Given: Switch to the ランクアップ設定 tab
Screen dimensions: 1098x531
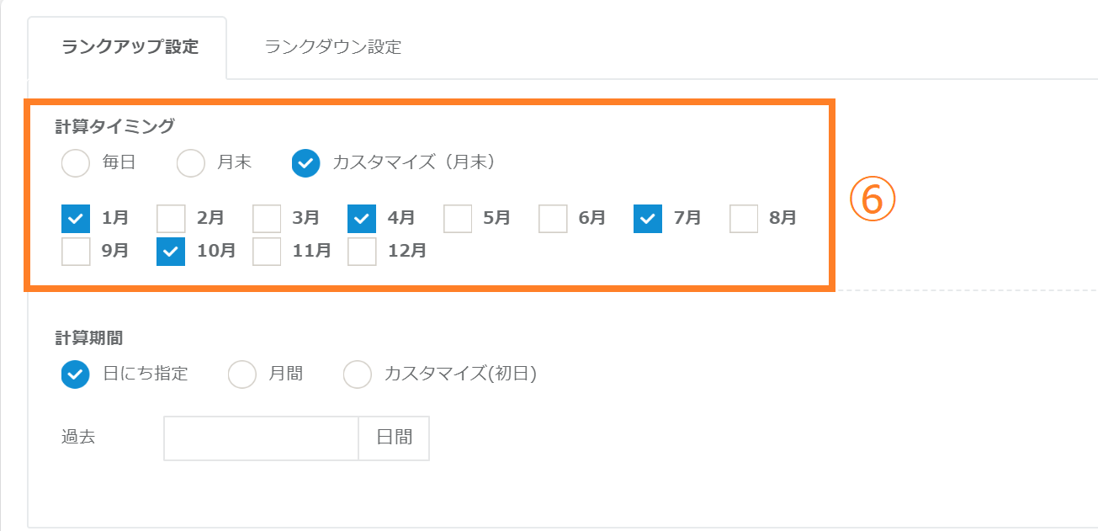Looking at the screenshot, I should (130, 47).
